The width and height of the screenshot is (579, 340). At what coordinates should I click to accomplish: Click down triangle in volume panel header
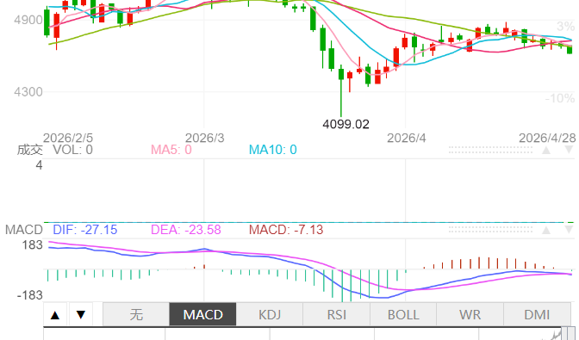[569, 150]
